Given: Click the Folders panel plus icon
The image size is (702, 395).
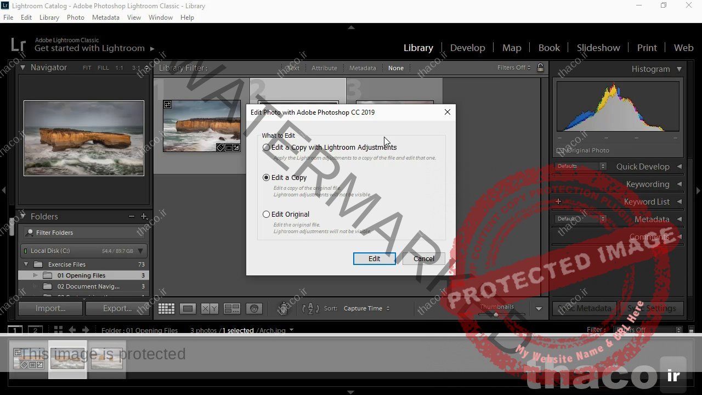Looking at the screenshot, I should pyautogui.click(x=144, y=216).
